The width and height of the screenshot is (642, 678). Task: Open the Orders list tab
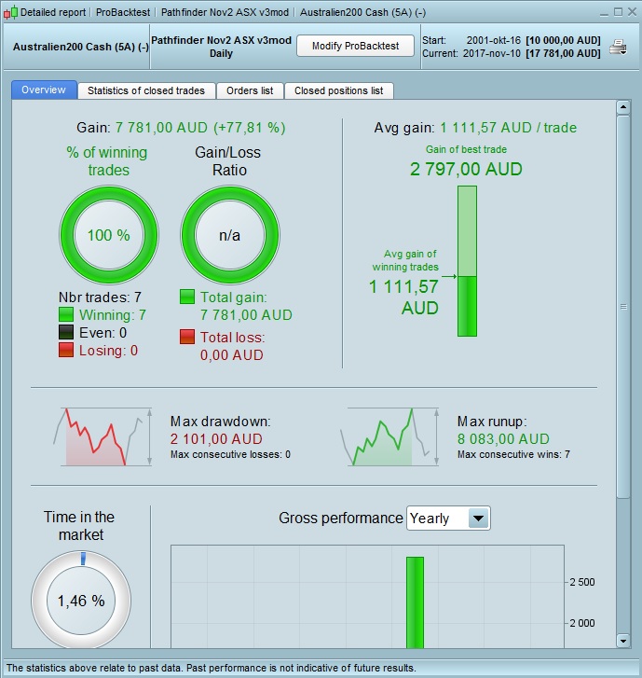click(250, 90)
